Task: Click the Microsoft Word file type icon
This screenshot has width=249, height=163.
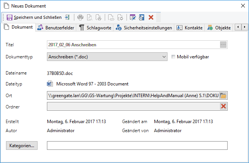Action: pos(50,84)
